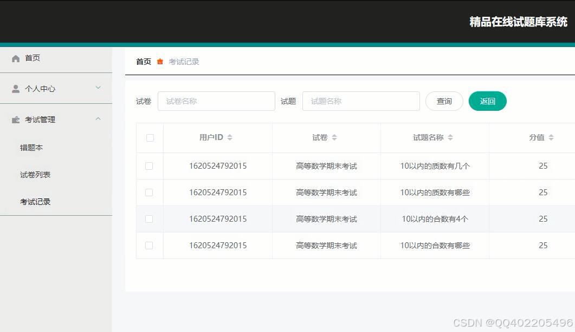Screen dimensions: 575x332
Task: Click the person icon next to 个人中心
Action: pos(16,88)
